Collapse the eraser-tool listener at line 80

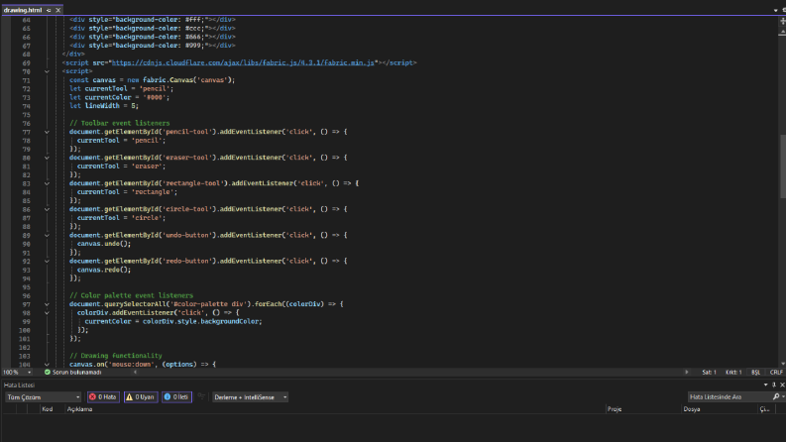[x=47, y=158]
